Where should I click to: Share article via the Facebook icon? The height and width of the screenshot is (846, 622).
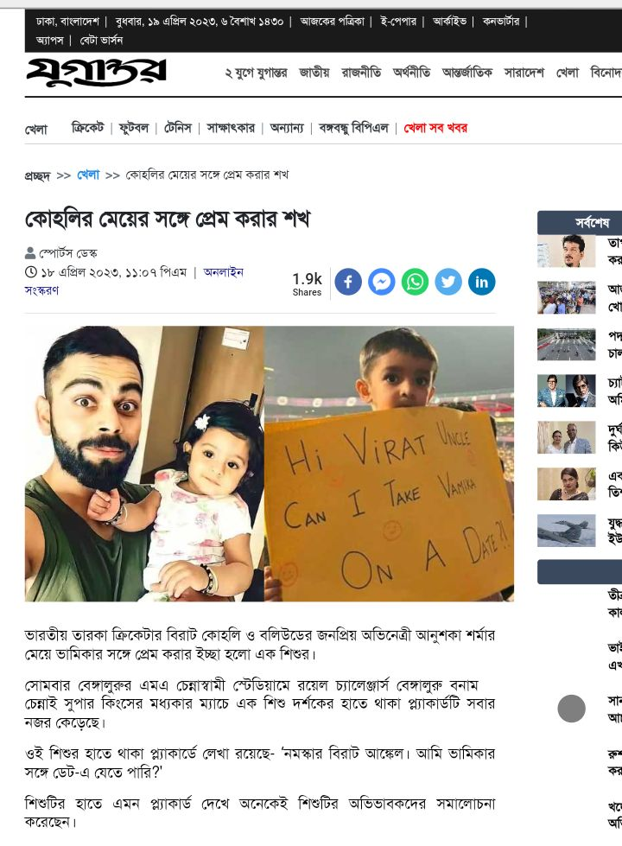click(348, 282)
